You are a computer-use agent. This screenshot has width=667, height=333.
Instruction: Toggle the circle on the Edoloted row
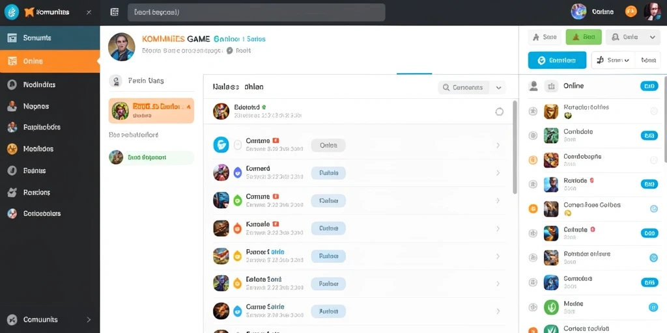click(x=500, y=112)
